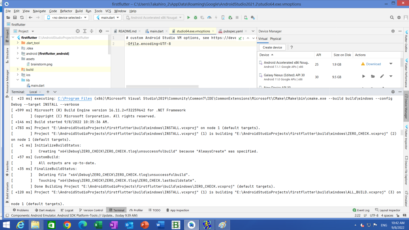
Task: Switch to the pubspec.yaml editor tab
Action: pos(233,31)
